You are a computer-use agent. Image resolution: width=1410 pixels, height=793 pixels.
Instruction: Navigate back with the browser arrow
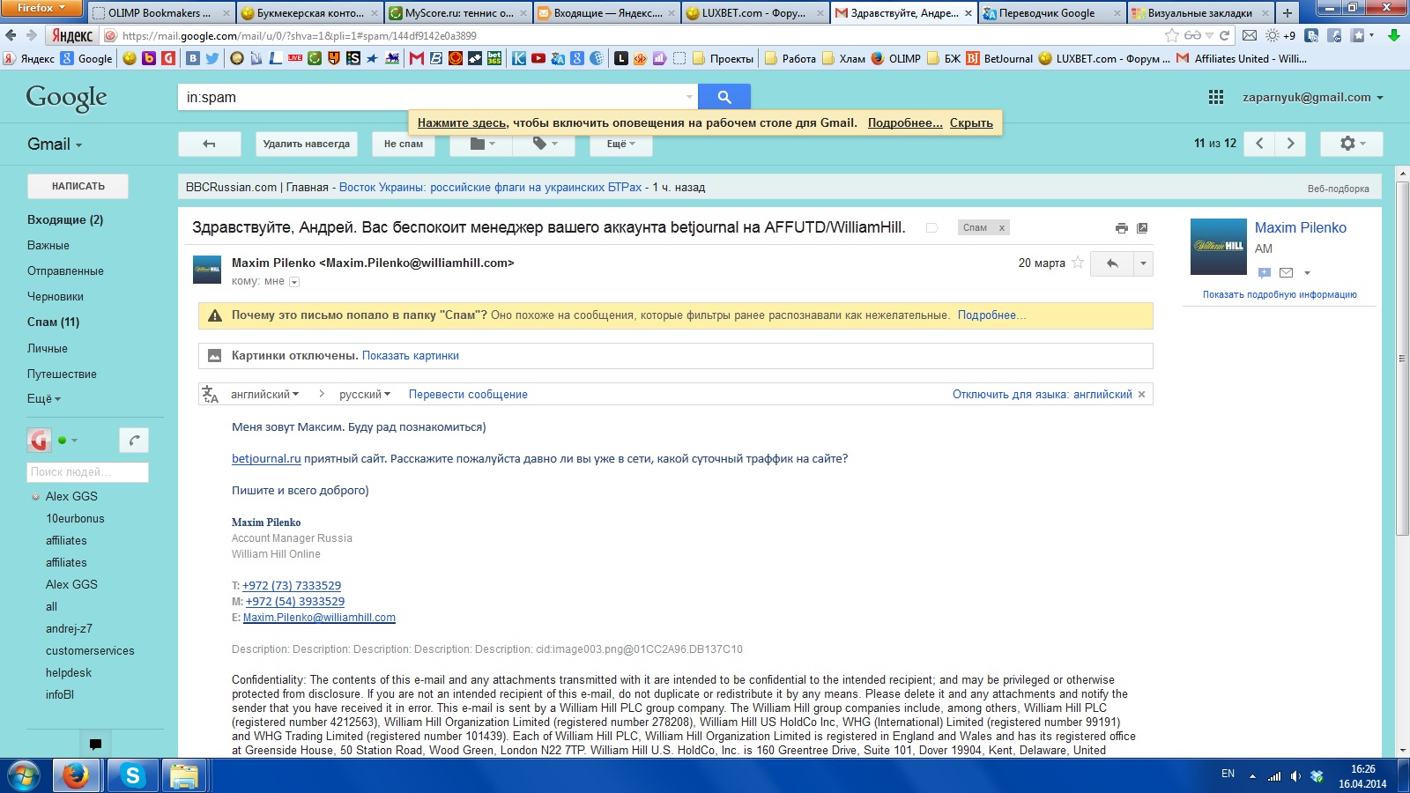11,36
